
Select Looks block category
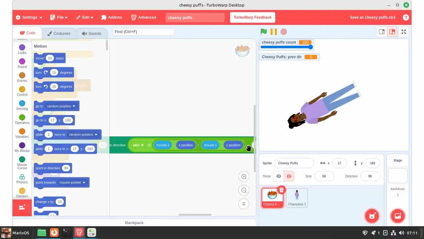(22, 49)
